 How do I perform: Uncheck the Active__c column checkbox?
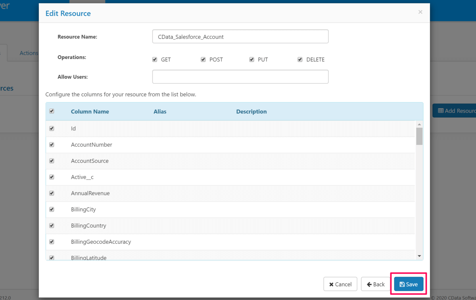[52, 177]
